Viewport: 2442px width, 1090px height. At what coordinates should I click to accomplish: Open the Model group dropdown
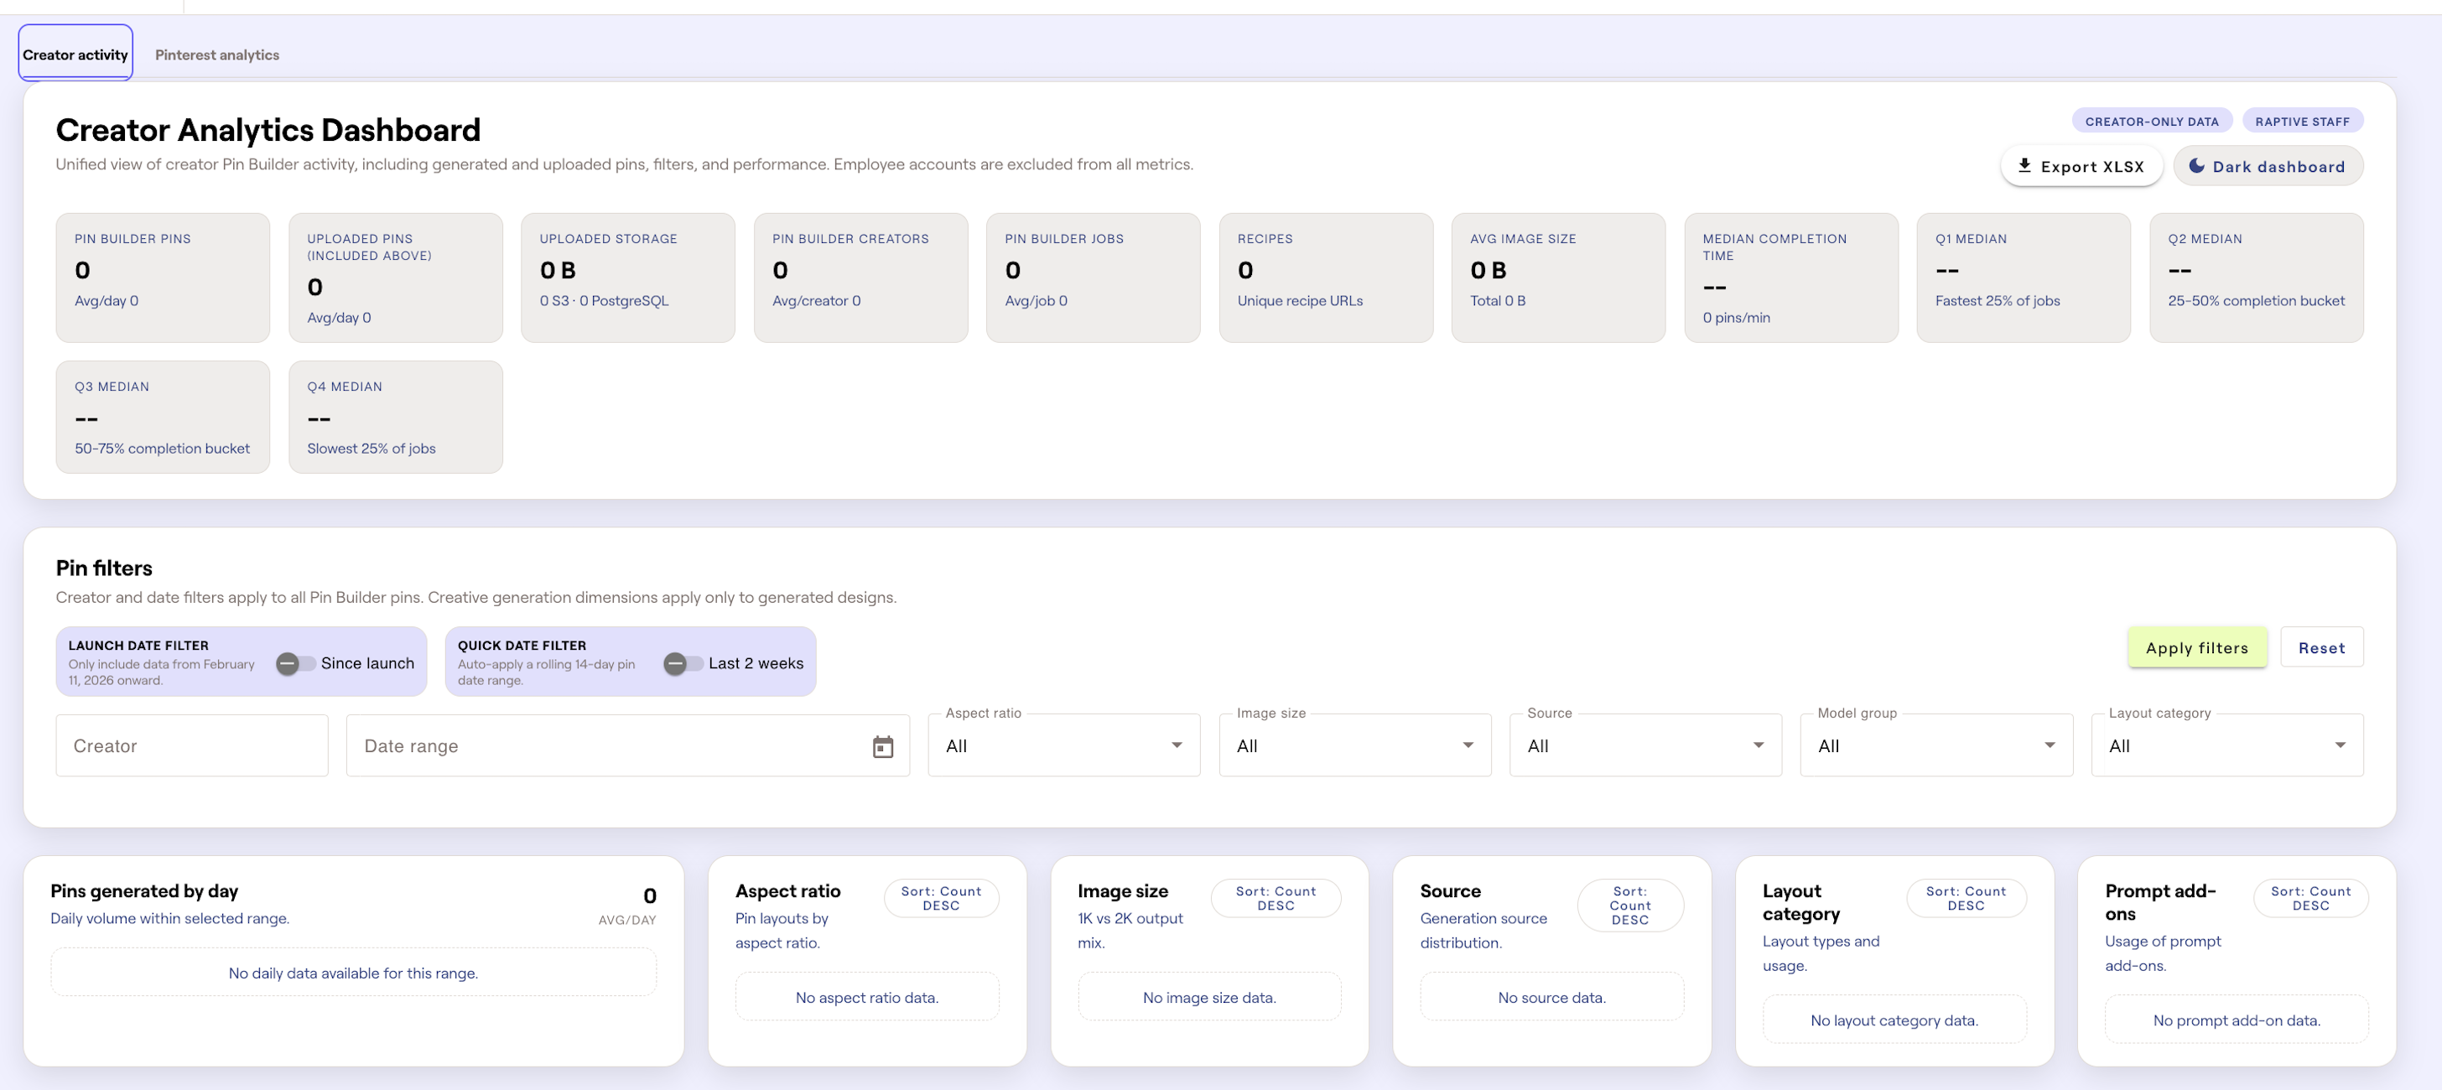point(1935,746)
